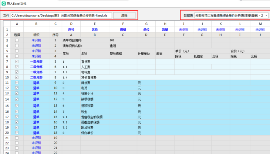Screen dimensions: 270x154
Task: Select the 抵扣率 header cell
Action: (x=202, y=56)
